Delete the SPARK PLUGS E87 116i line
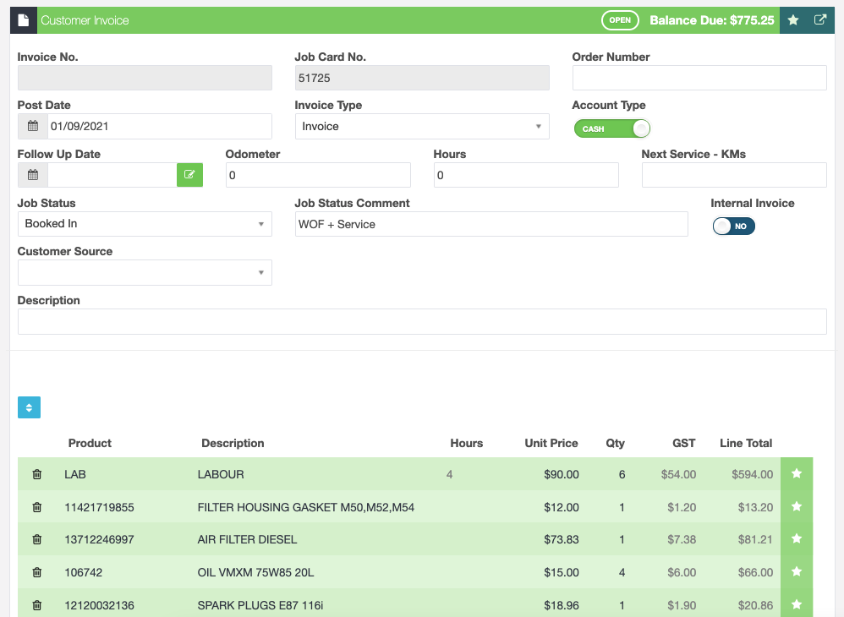 [x=36, y=605]
